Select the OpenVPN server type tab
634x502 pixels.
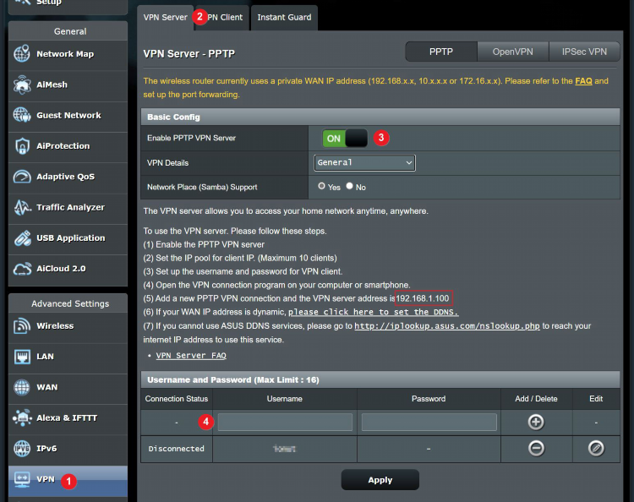(513, 52)
